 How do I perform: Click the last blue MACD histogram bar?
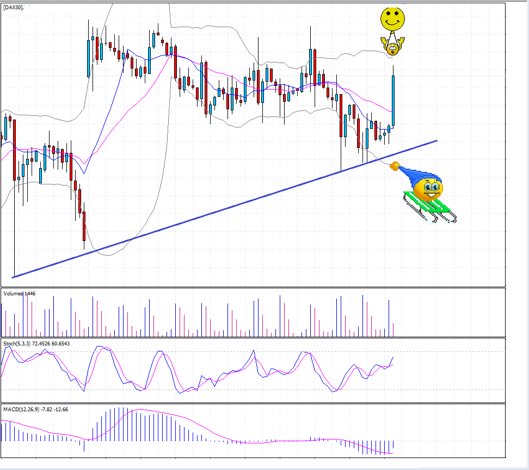pos(393,444)
